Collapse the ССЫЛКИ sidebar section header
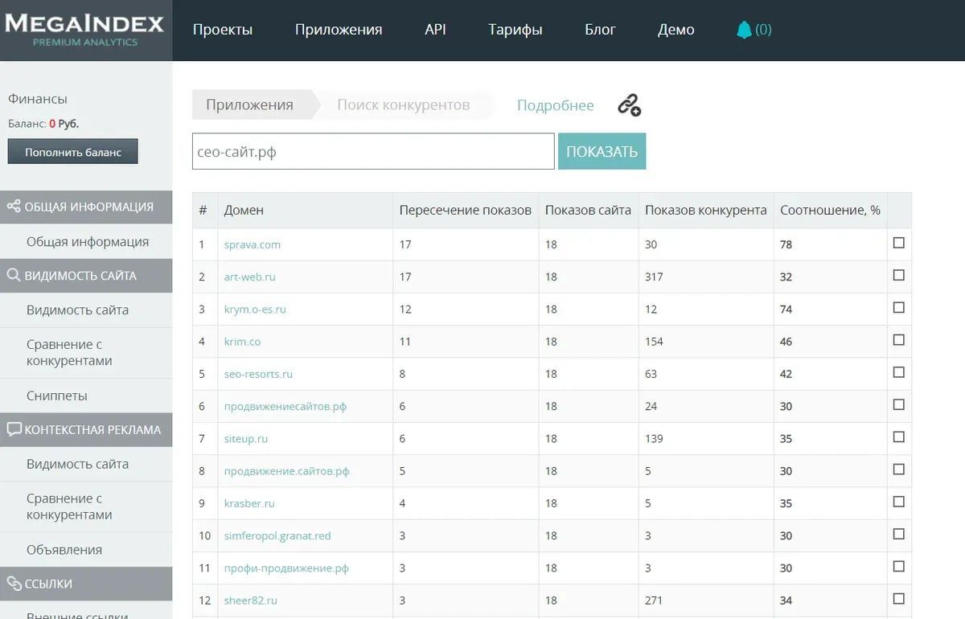The width and height of the screenshot is (965, 619). click(86, 584)
